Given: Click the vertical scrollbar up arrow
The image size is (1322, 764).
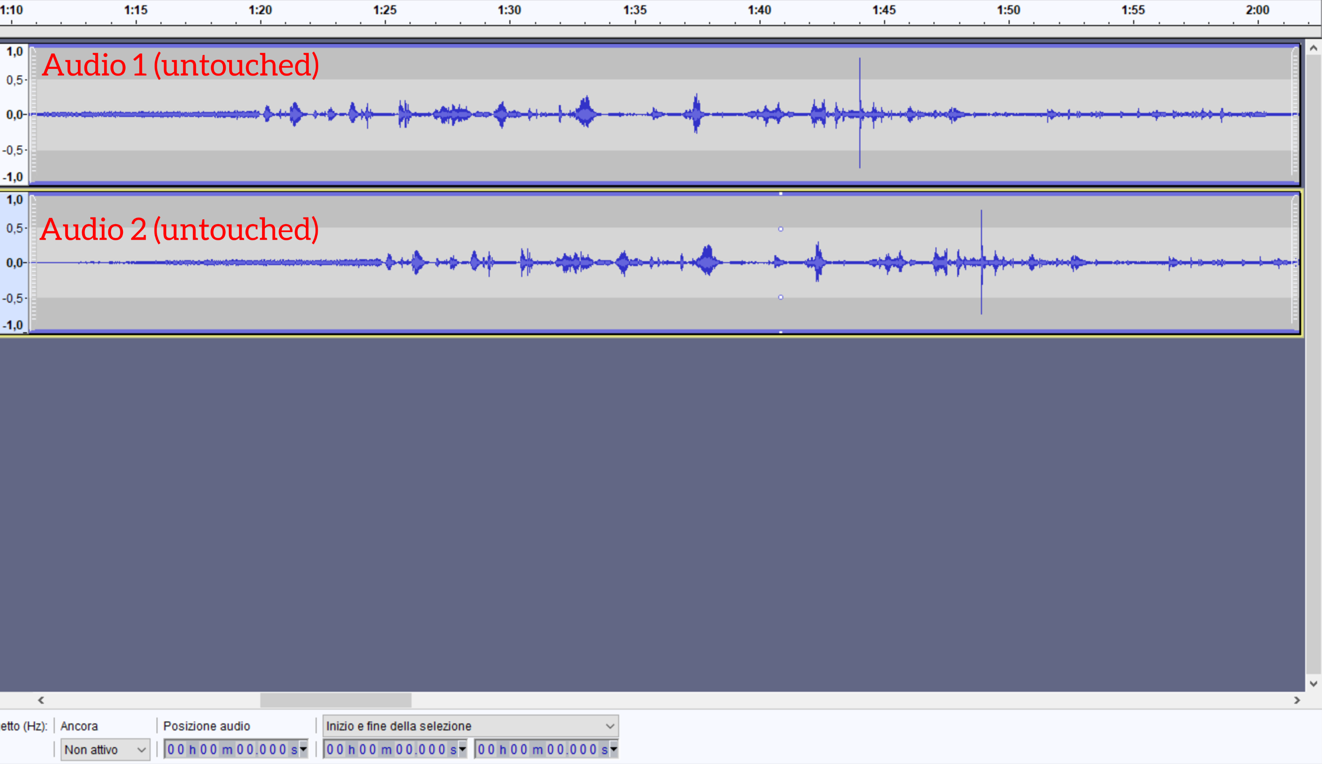Looking at the screenshot, I should click(x=1313, y=48).
